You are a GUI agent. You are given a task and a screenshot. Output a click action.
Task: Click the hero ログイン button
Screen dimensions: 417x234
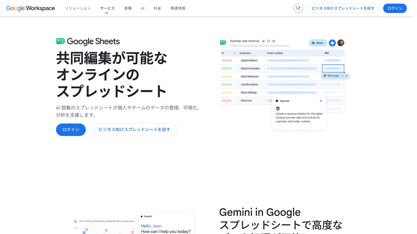point(71,129)
